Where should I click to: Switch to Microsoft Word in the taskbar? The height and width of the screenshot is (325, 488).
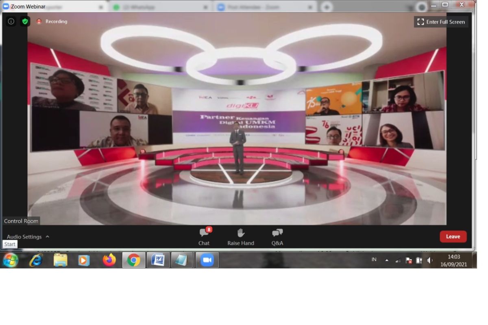[x=158, y=260]
